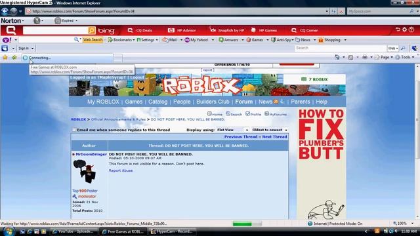420x236 pixels.
Task: Expand the Norton Expired dropdown
Action: [76, 20]
